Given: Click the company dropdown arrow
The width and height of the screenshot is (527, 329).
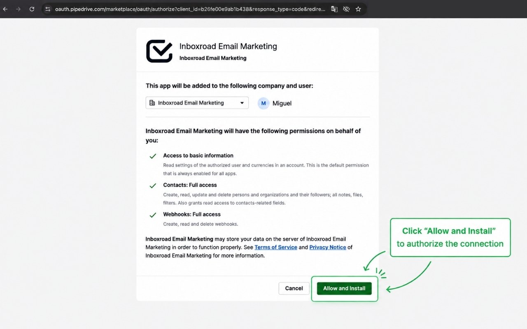Looking at the screenshot, I should pyautogui.click(x=242, y=103).
